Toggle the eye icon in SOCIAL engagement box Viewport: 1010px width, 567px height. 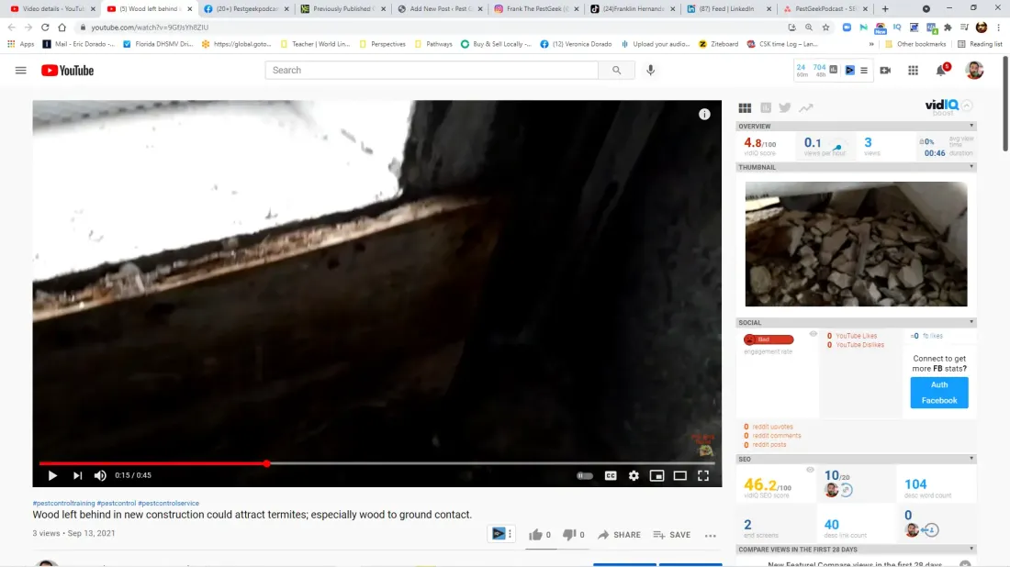click(813, 334)
